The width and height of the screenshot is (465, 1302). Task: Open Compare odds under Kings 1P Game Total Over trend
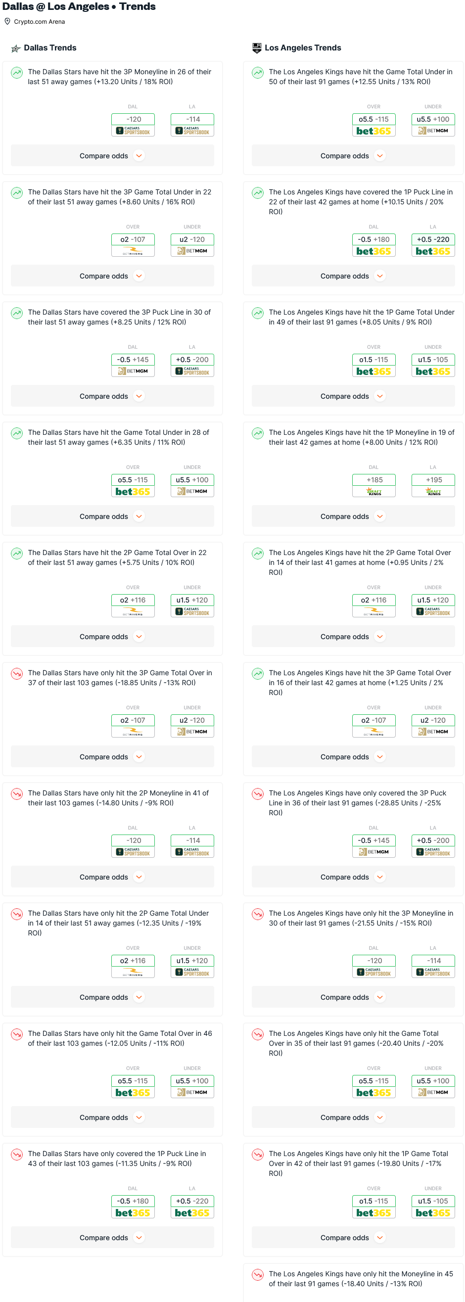[353, 1238]
